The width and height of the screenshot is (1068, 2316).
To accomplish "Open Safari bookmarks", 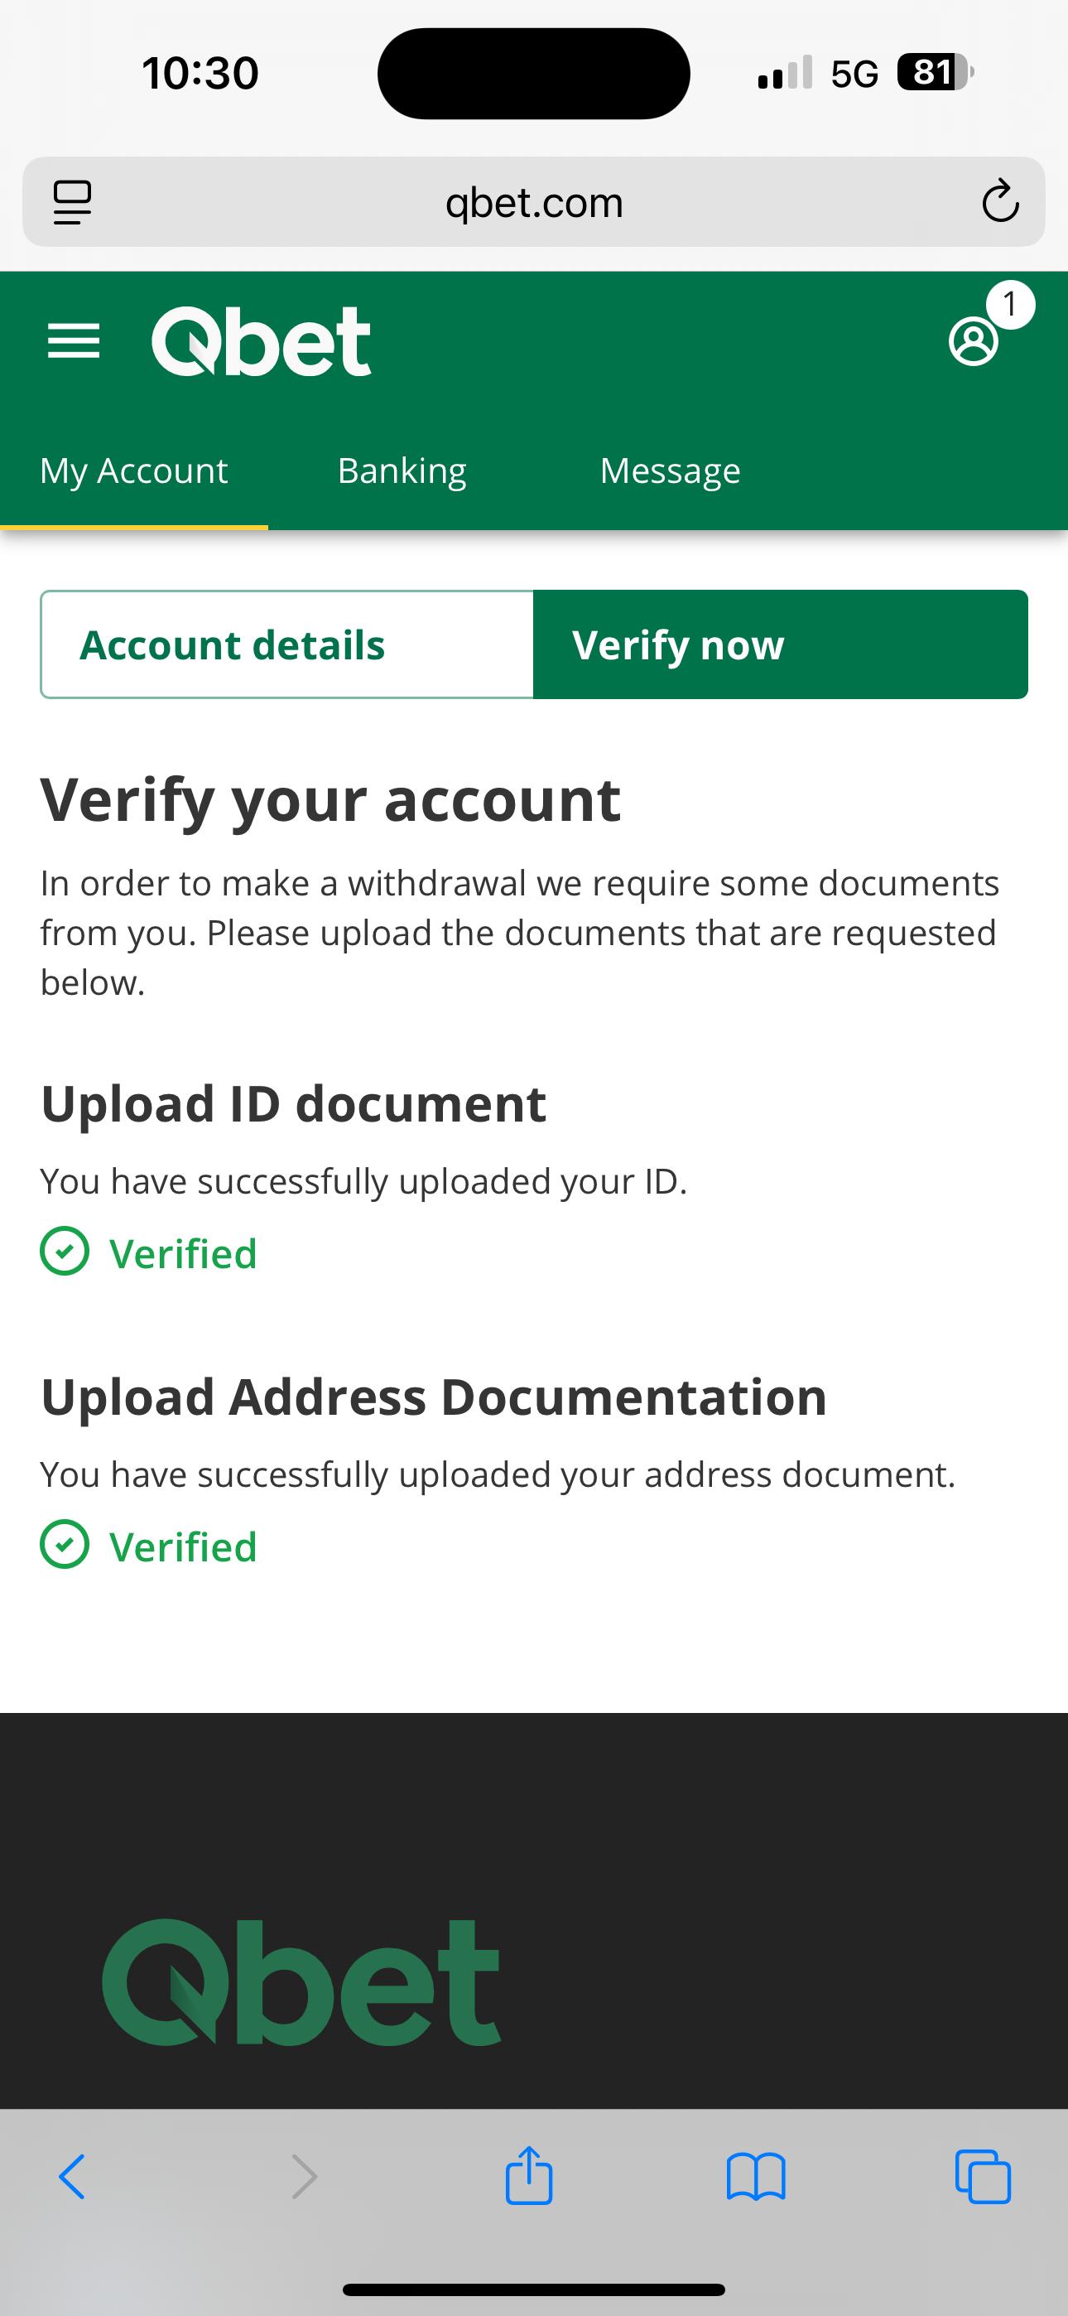I will (756, 2177).
